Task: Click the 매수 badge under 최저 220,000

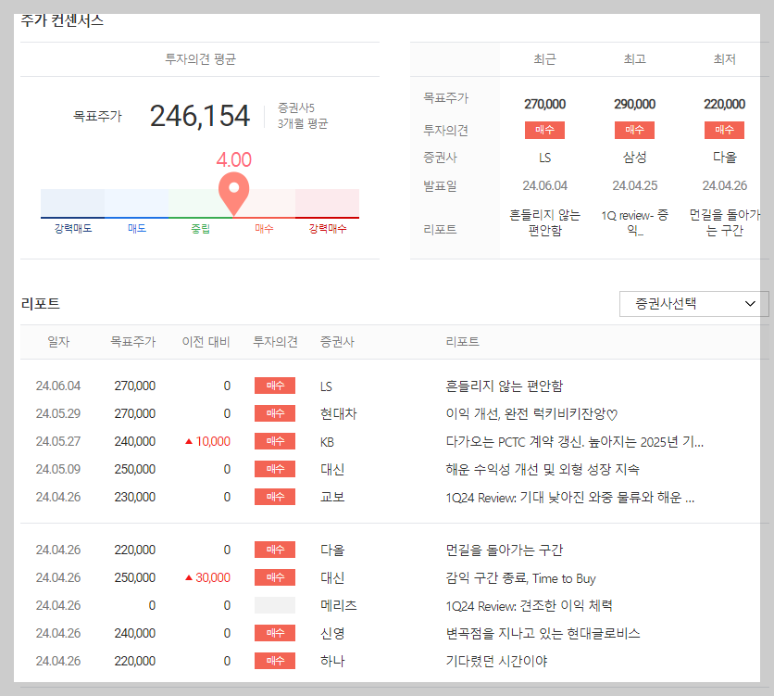Action: 724,130
